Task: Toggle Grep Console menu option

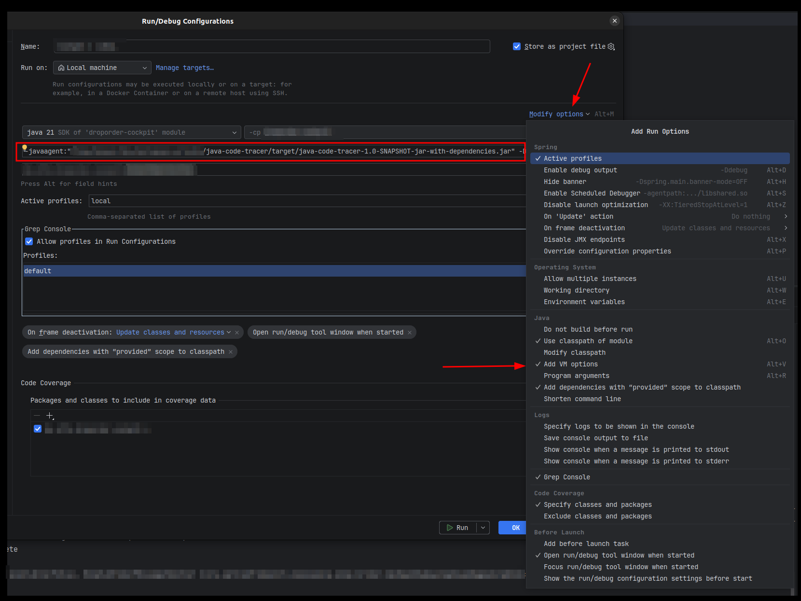Action: [x=660, y=477]
